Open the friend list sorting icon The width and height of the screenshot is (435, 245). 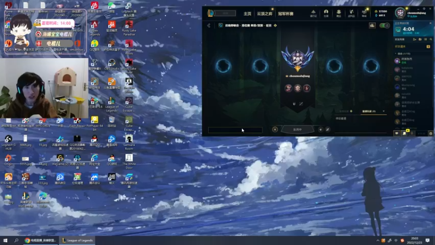coord(425,39)
